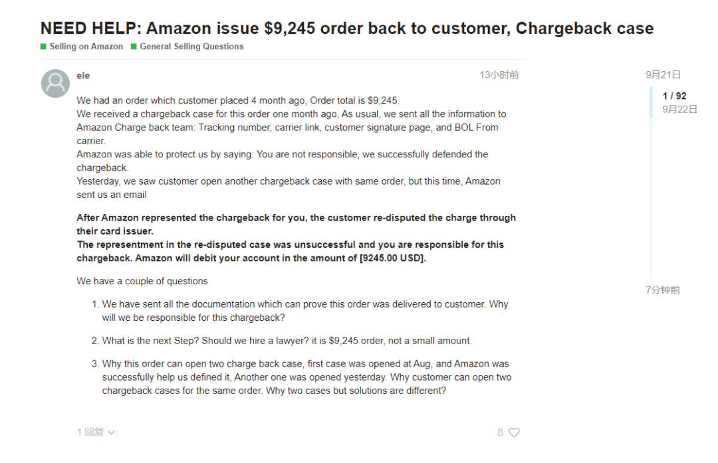Jump to latest post 7分钟前

(x=663, y=290)
